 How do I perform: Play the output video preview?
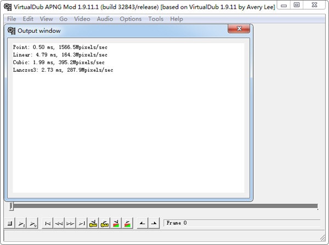click(33, 224)
